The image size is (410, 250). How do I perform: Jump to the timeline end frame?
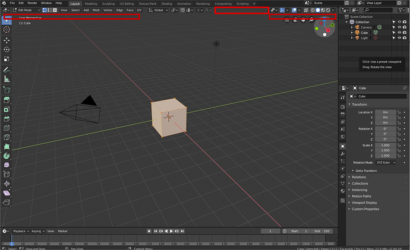[x=182, y=231]
